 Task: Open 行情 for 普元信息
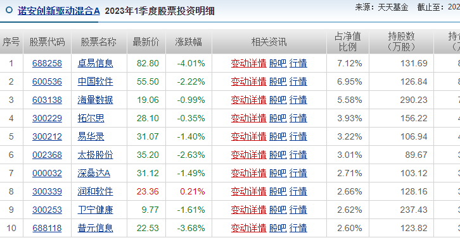[x=298, y=228]
